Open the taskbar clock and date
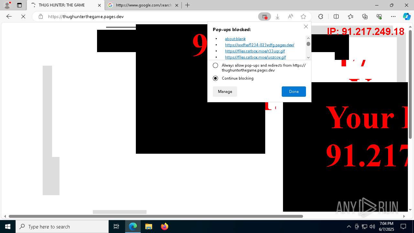The height and width of the screenshot is (233, 414). coord(386,227)
